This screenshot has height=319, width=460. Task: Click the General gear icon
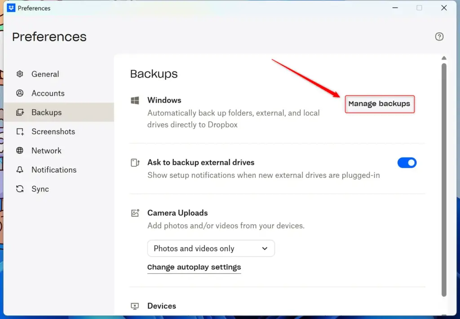[x=20, y=74]
